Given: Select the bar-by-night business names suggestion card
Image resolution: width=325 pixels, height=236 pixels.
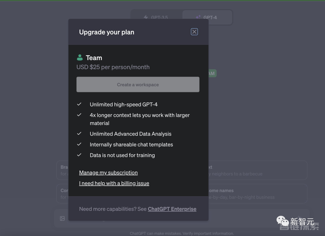Looking at the screenshot, I should (258, 194).
